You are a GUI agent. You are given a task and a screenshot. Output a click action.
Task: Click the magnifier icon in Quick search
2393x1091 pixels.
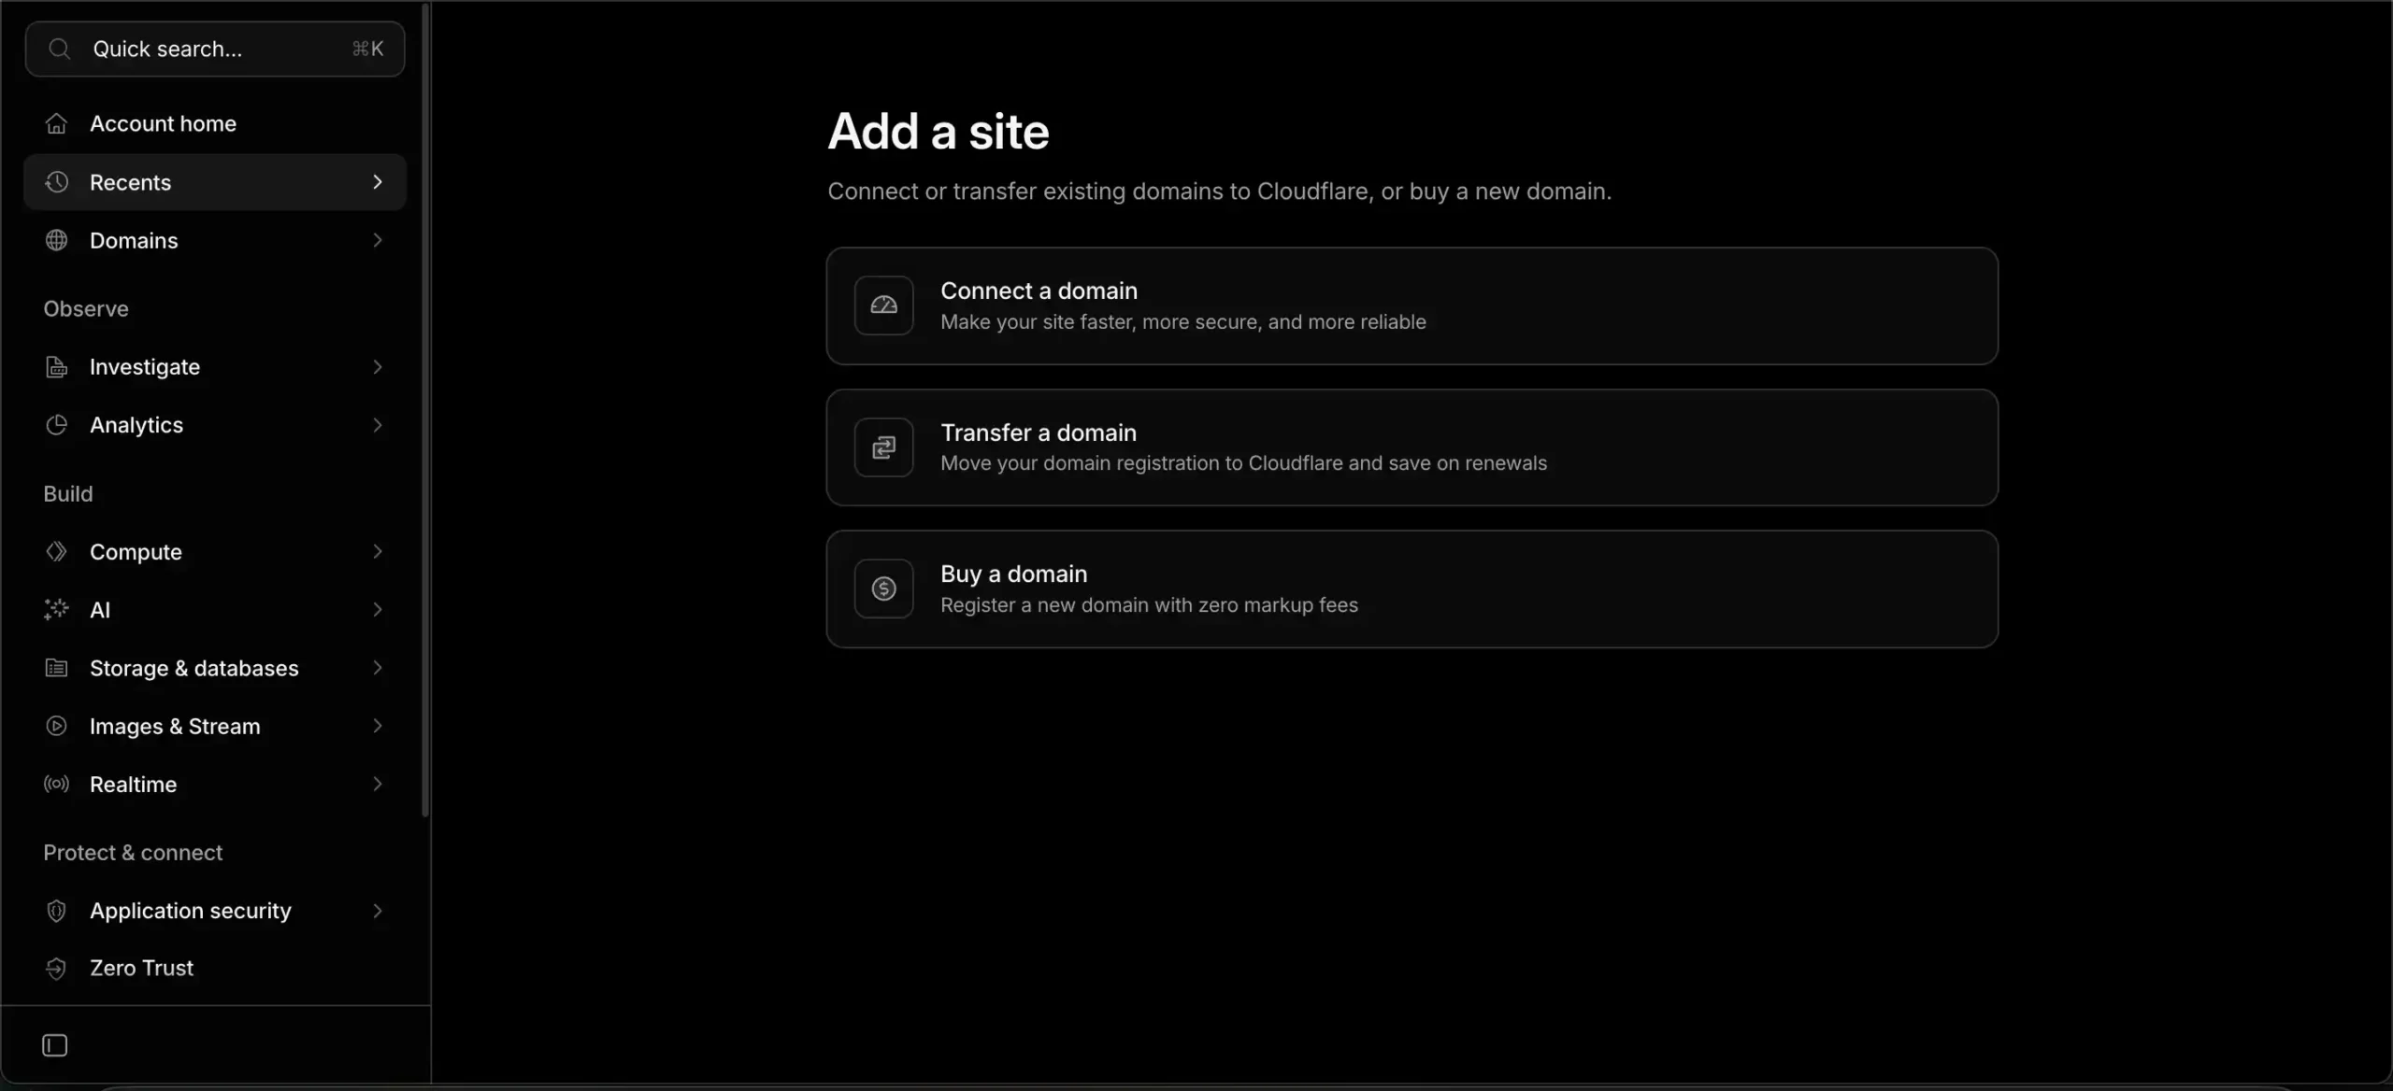[x=59, y=49]
